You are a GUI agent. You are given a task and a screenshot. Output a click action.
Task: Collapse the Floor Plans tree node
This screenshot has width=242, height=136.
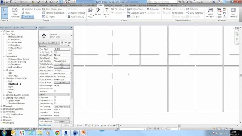4,34
